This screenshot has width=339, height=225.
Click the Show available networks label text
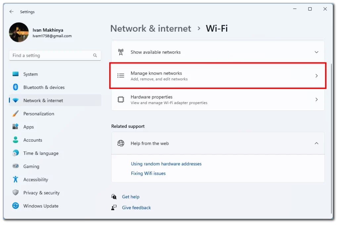156,52
